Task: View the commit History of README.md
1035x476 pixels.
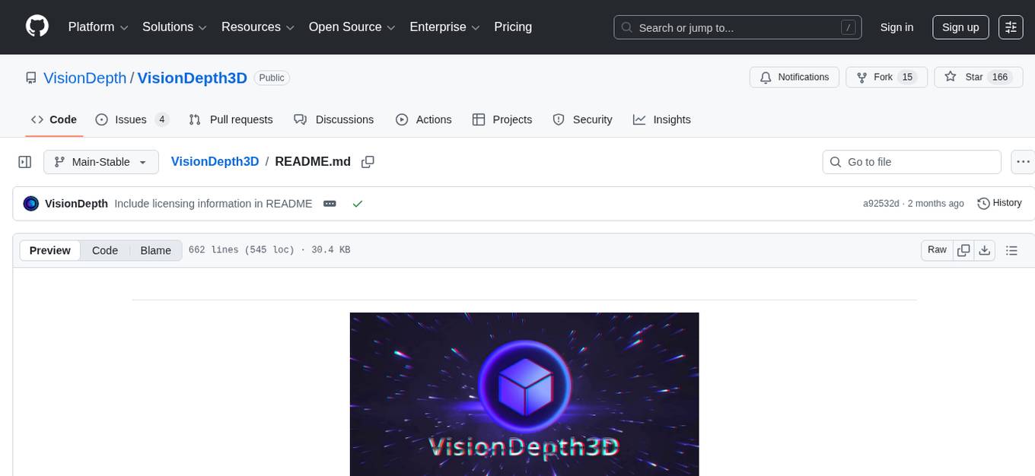Action: [x=999, y=203]
